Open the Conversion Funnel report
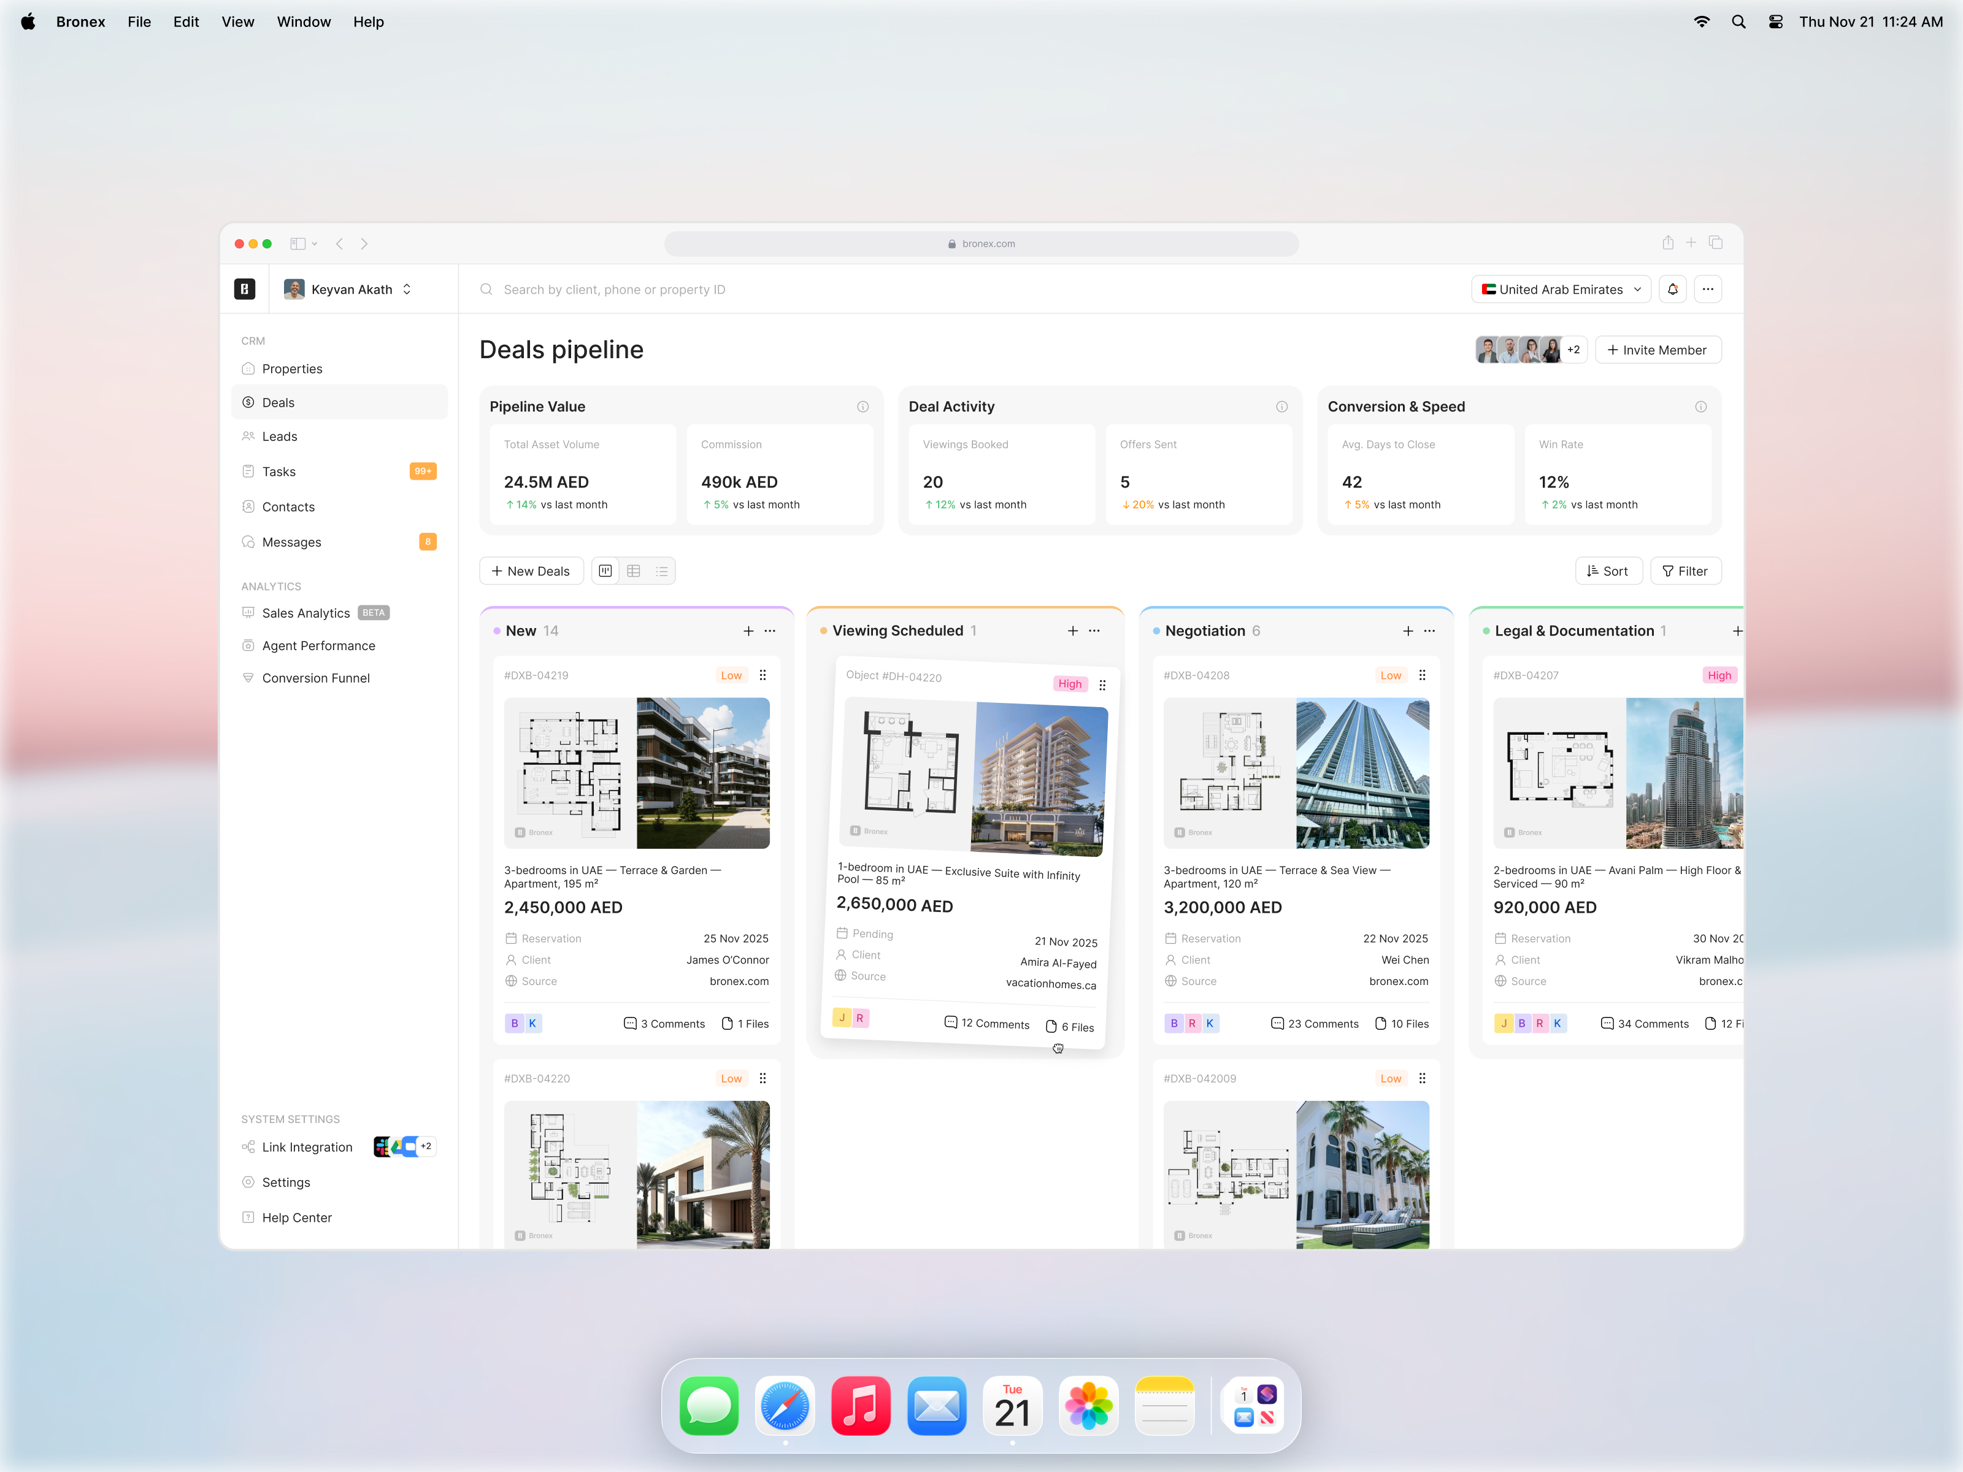Image resolution: width=1963 pixels, height=1472 pixels. click(x=316, y=677)
